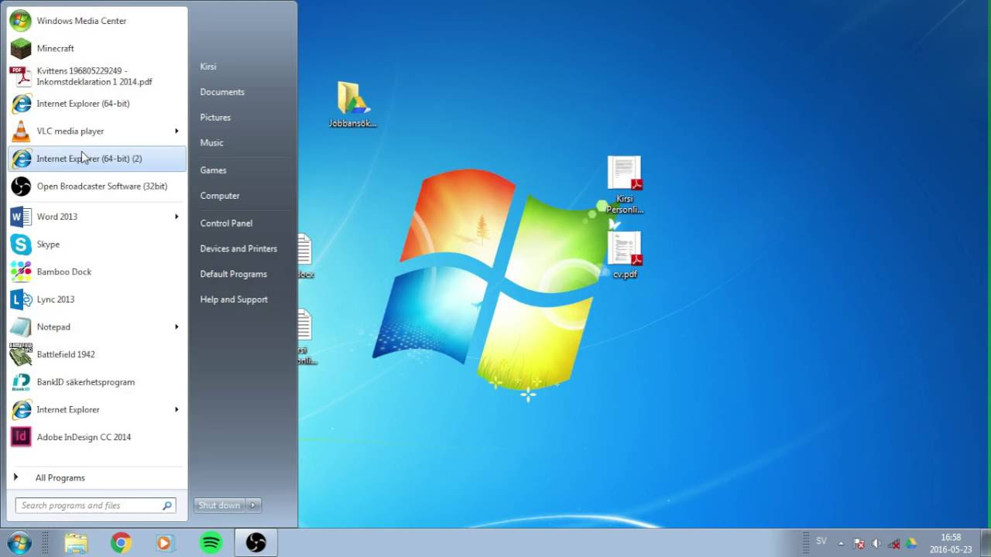This screenshot has height=557, width=991.
Task: Click the Google Drive tray icon
Action: pyautogui.click(x=911, y=543)
